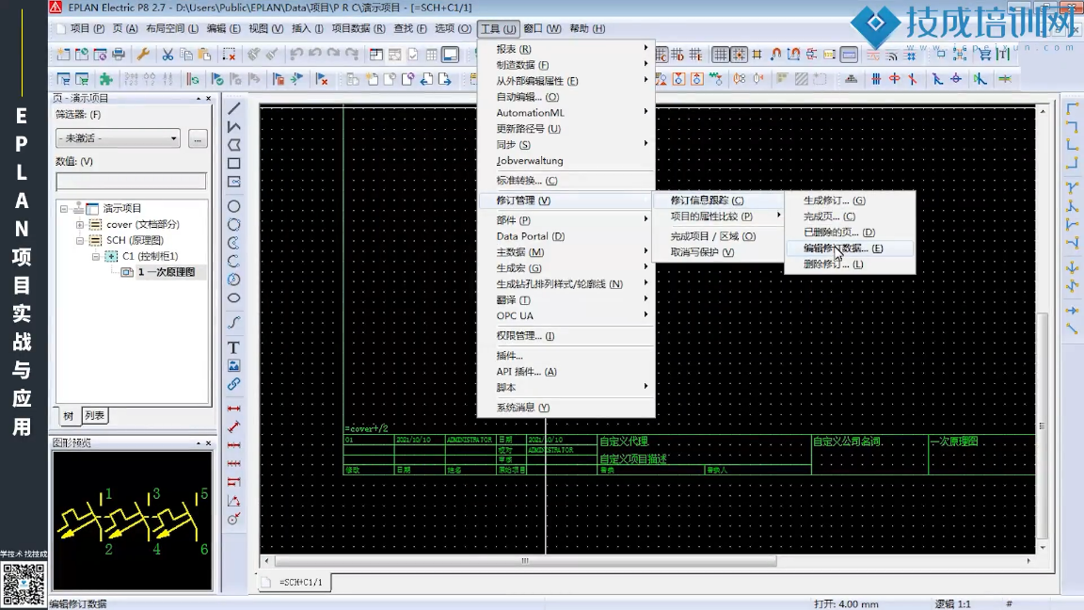Click 权限管理 (I) entry

click(566, 336)
